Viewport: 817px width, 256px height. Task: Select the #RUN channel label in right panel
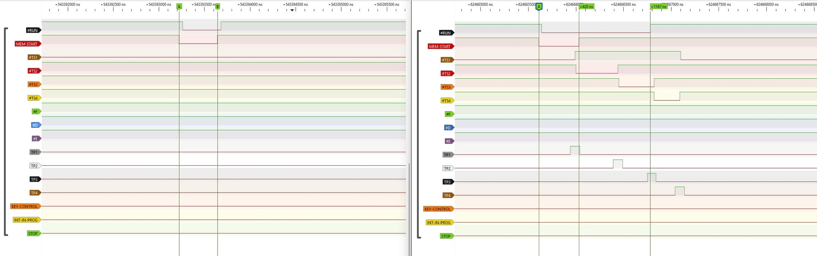pyautogui.click(x=446, y=33)
